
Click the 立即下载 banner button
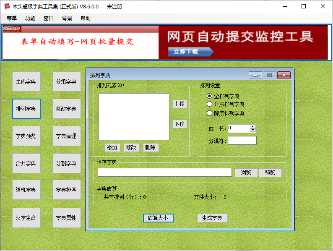[190, 52]
